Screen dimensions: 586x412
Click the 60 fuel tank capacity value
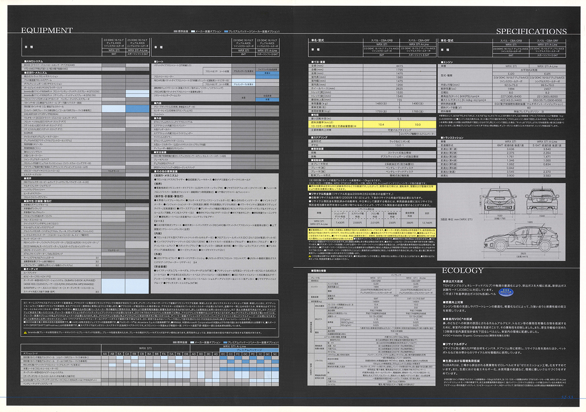pyautogui.click(x=529, y=107)
